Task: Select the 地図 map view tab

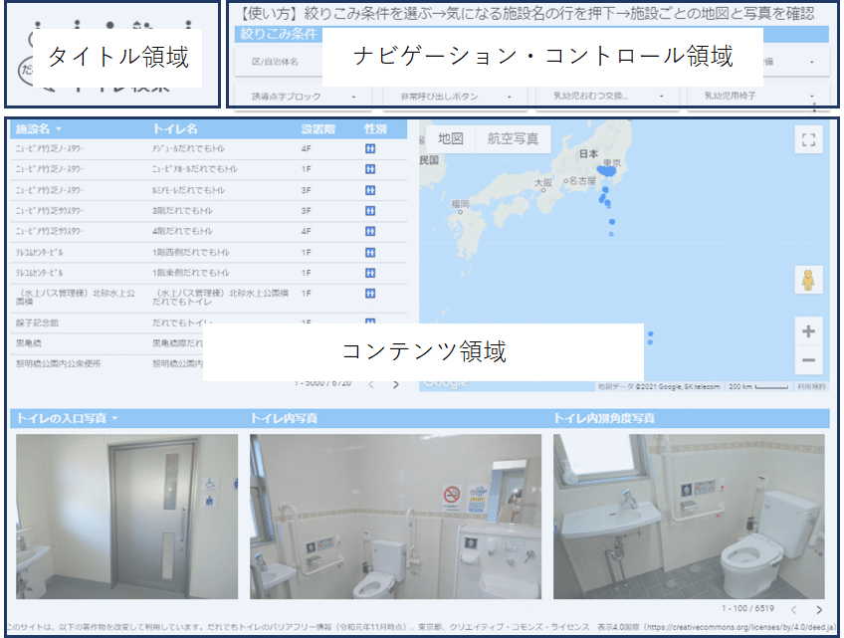Action: tap(450, 139)
